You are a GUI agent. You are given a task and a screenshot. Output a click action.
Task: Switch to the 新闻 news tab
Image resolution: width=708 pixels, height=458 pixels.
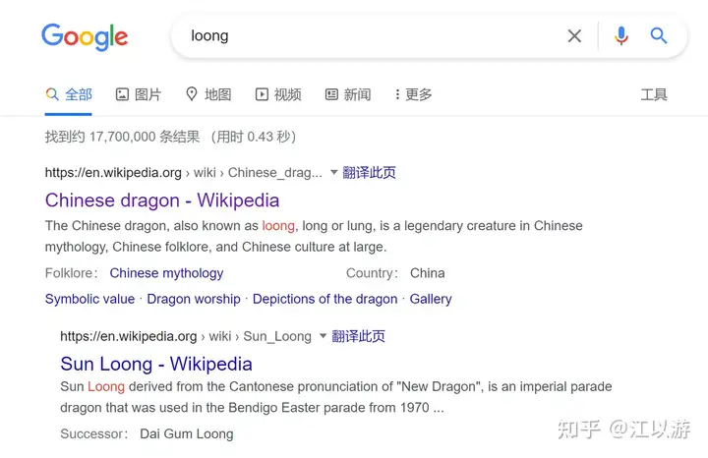348,94
